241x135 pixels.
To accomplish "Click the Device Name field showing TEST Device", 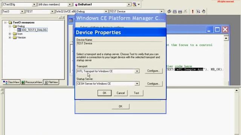I will 119,43.
